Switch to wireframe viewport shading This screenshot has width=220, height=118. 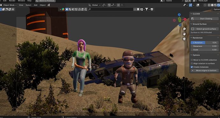[209, 5]
